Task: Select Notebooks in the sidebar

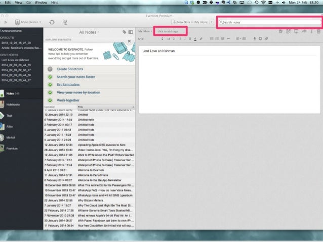Action: point(21,105)
